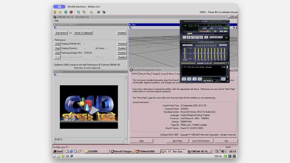Click Winamp time display

tap(193, 26)
